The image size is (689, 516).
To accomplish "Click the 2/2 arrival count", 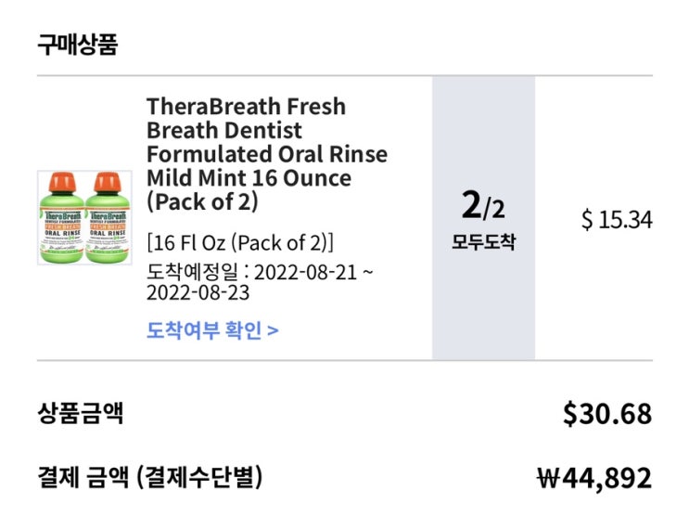I will point(483,205).
